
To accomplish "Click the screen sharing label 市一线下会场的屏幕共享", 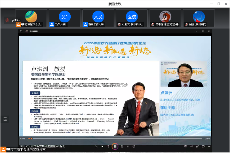I will [x=28, y=150].
